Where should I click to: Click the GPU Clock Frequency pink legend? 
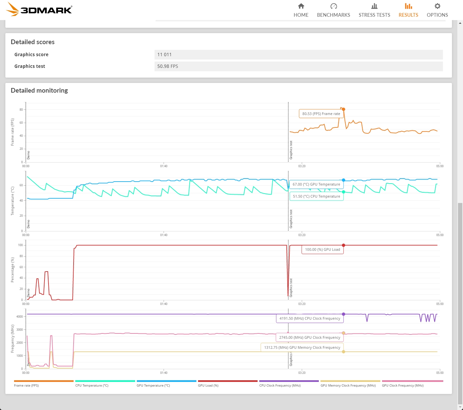click(x=403, y=386)
